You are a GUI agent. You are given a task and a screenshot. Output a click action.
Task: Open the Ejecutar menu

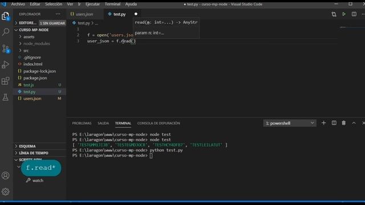[x=92, y=4]
